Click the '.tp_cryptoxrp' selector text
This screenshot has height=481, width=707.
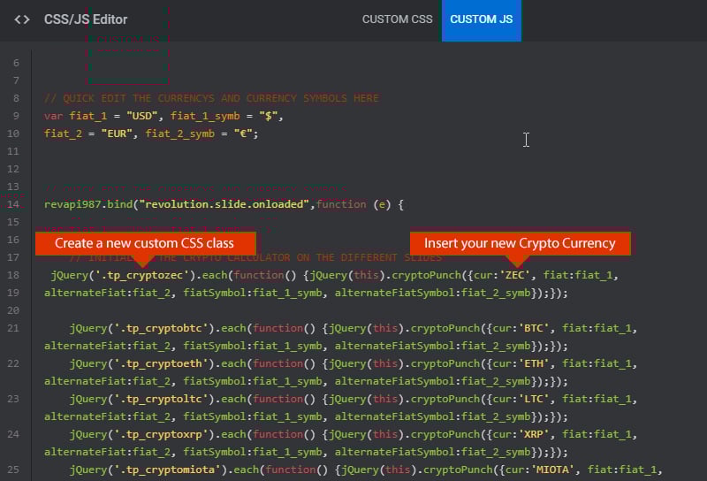(162, 434)
